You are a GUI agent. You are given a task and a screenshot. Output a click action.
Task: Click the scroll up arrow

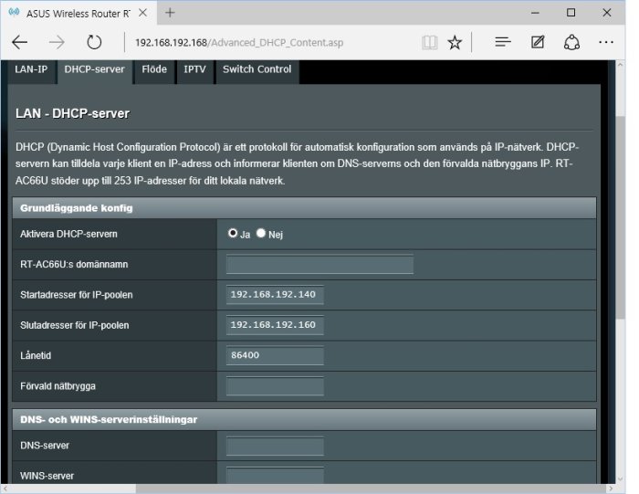tap(620, 65)
